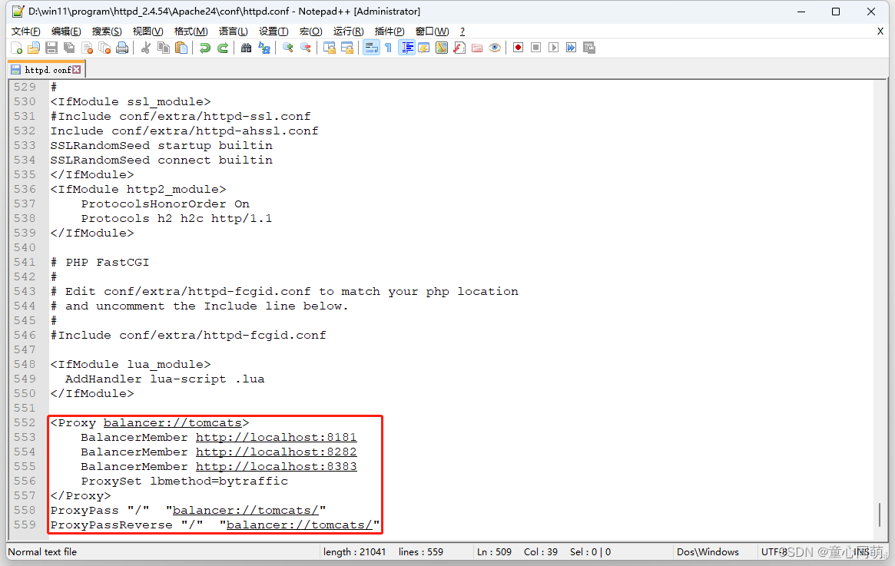Screen dimensions: 895x566
Task: Zoom in on the text
Action: point(287,47)
